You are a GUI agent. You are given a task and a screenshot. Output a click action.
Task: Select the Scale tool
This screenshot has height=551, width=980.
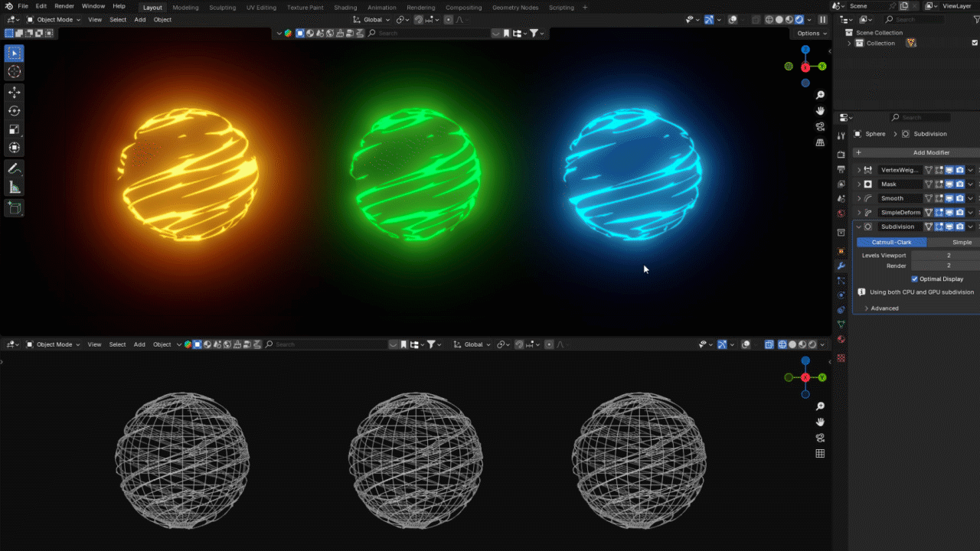click(15, 129)
